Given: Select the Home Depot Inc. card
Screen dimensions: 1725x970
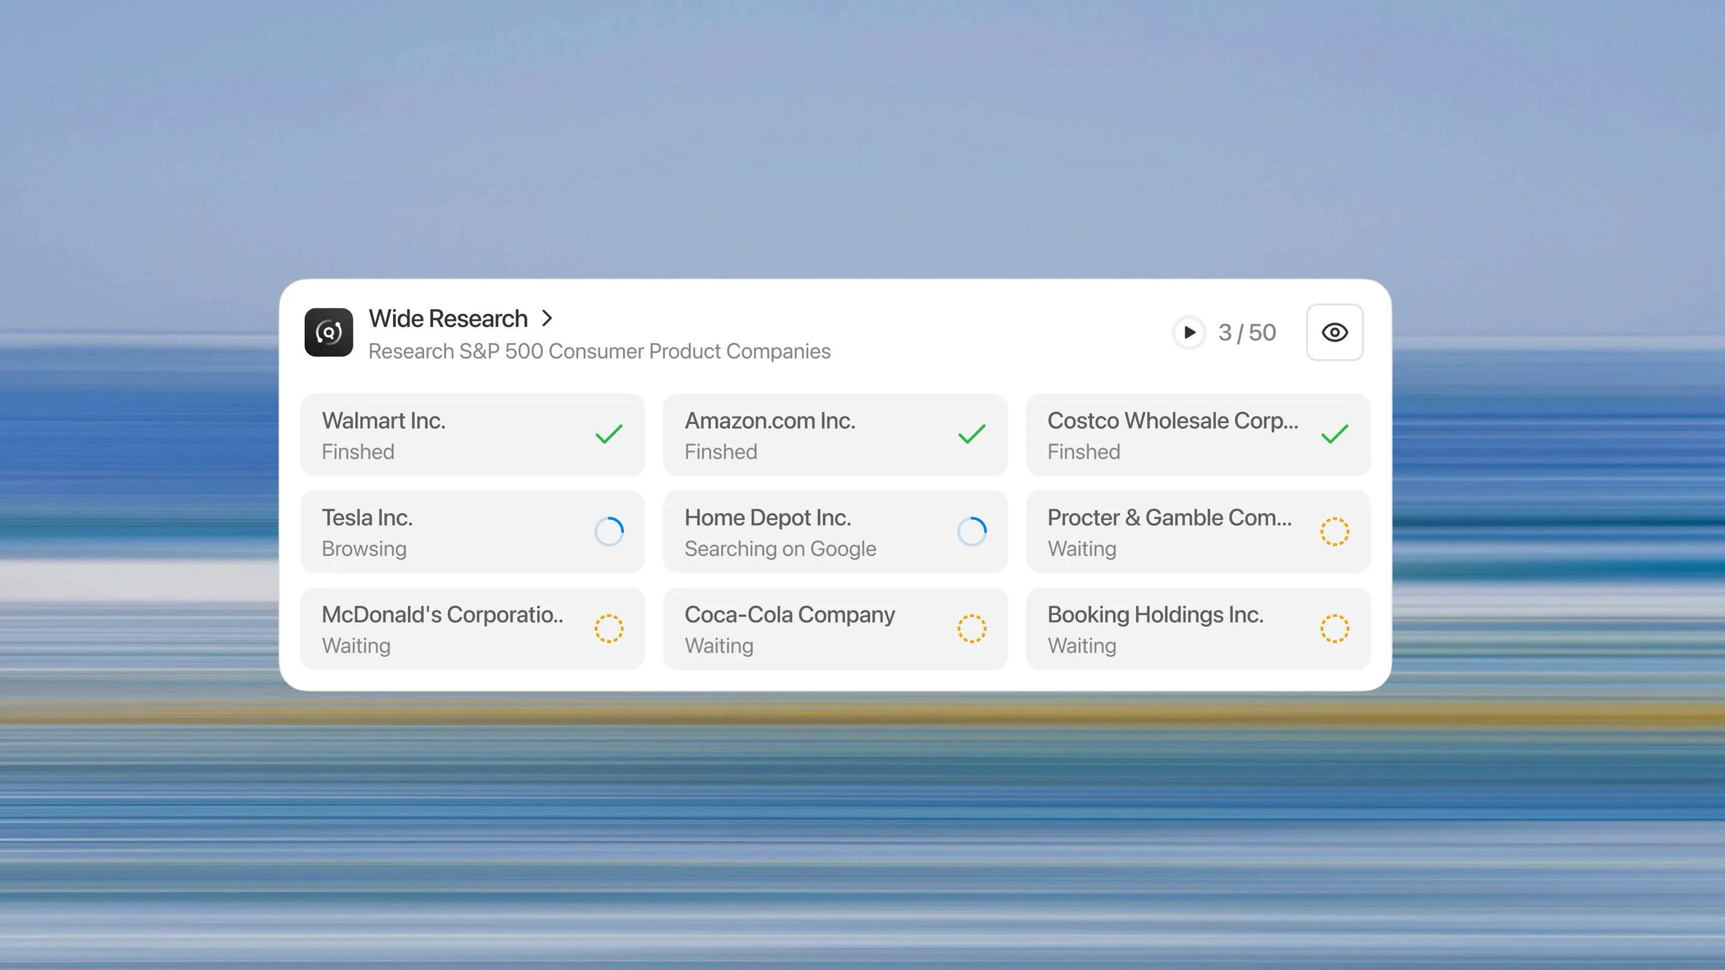Looking at the screenshot, I should (x=836, y=531).
